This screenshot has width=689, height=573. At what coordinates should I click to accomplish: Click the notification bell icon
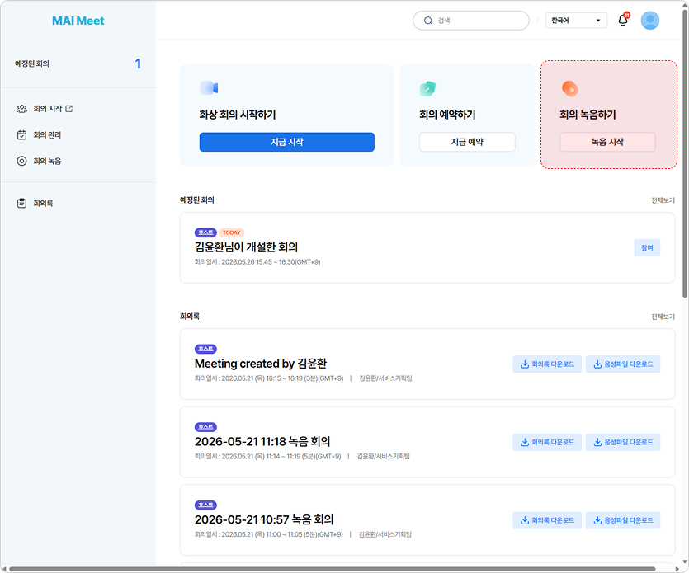[623, 20]
